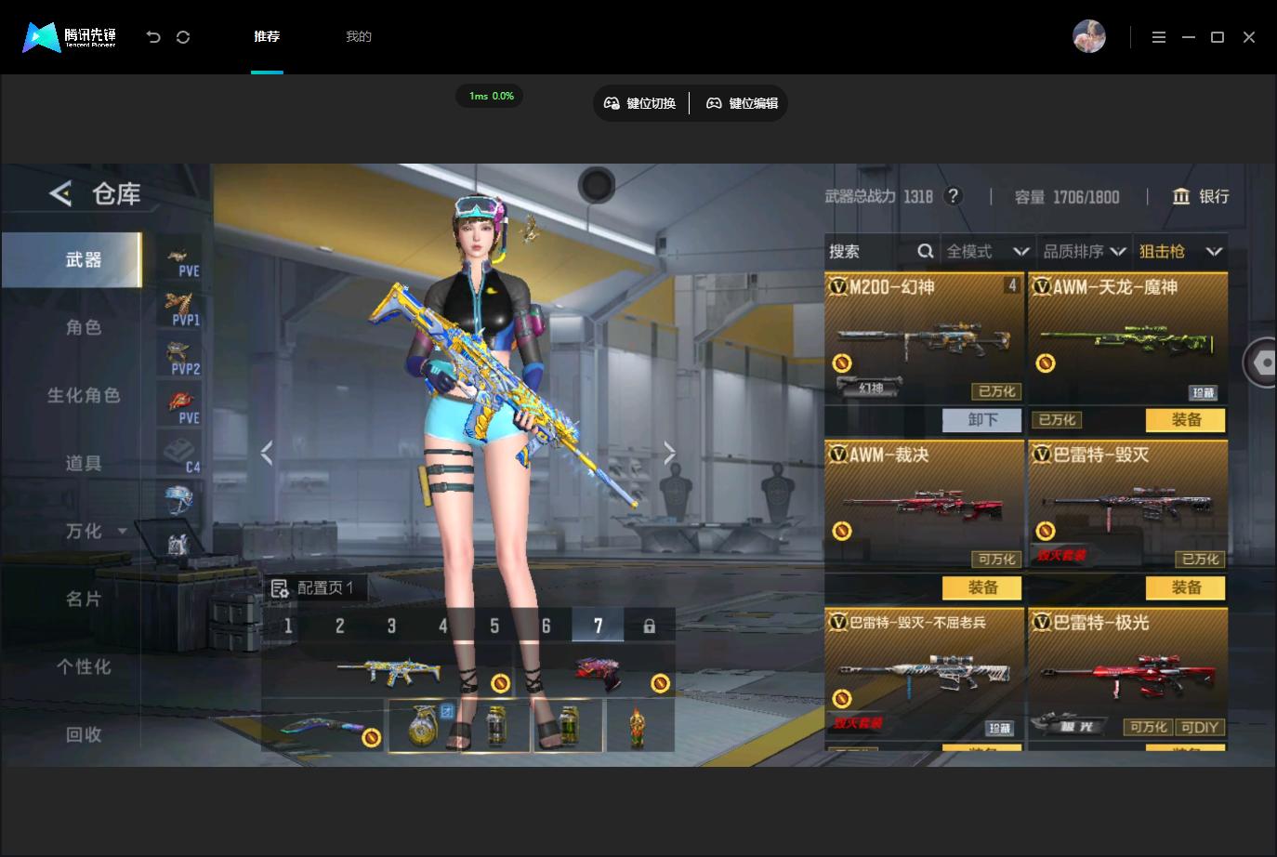Select the PVP2 loadout icon
Viewport: 1277px width, 857px height.
[x=181, y=358]
